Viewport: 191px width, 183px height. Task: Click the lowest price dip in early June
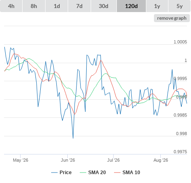tap(73, 138)
